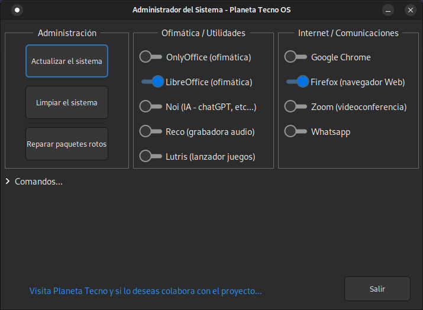Enable Reco audio recorder switch
The width and height of the screenshot is (423, 310).
click(x=151, y=131)
